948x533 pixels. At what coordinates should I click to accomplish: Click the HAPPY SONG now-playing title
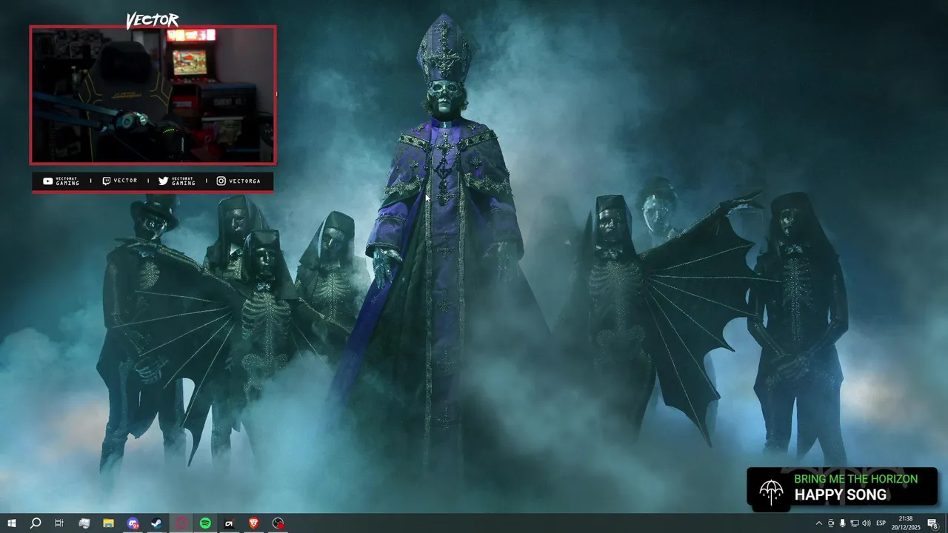841,495
